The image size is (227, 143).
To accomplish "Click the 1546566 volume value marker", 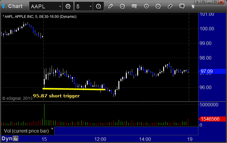I will click(212, 119).
